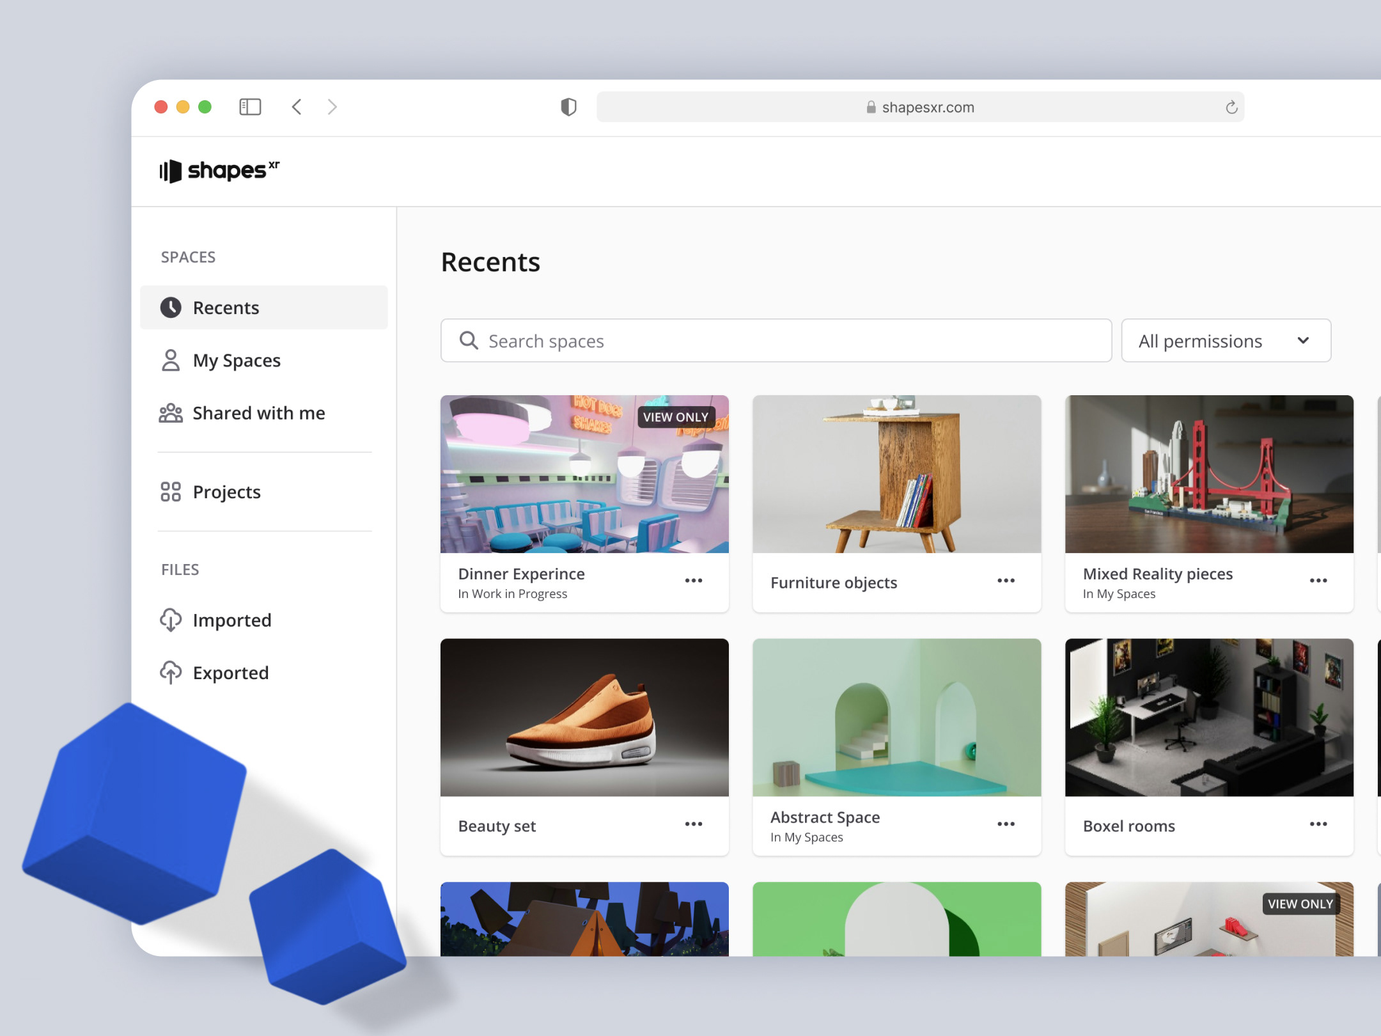Click In My Spaces under Mixed Reality pieces
This screenshot has width=1381, height=1036.
[x=1119, y=594]
